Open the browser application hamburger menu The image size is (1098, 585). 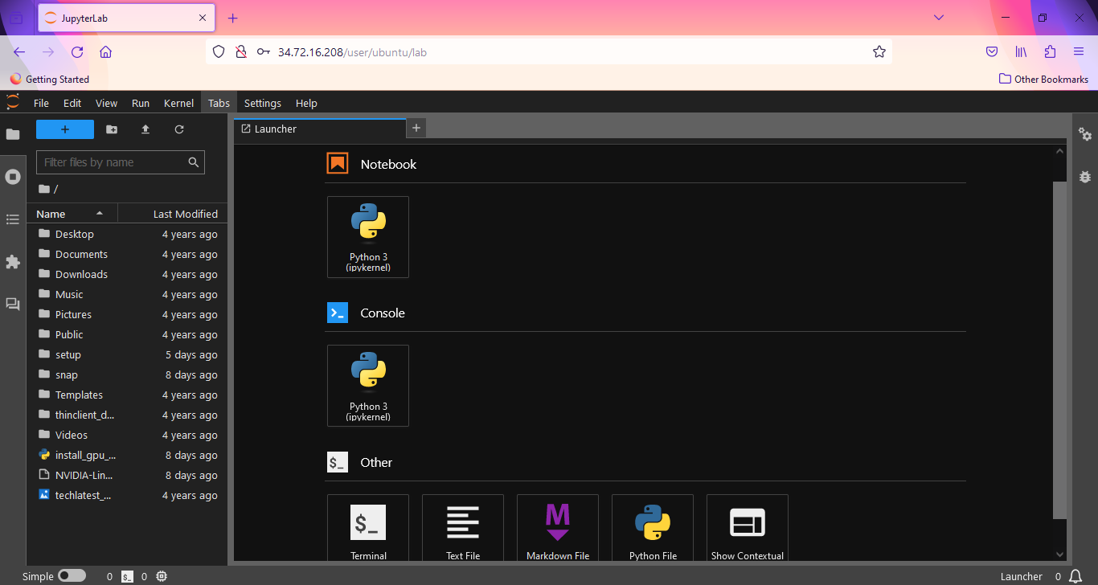1079,51
